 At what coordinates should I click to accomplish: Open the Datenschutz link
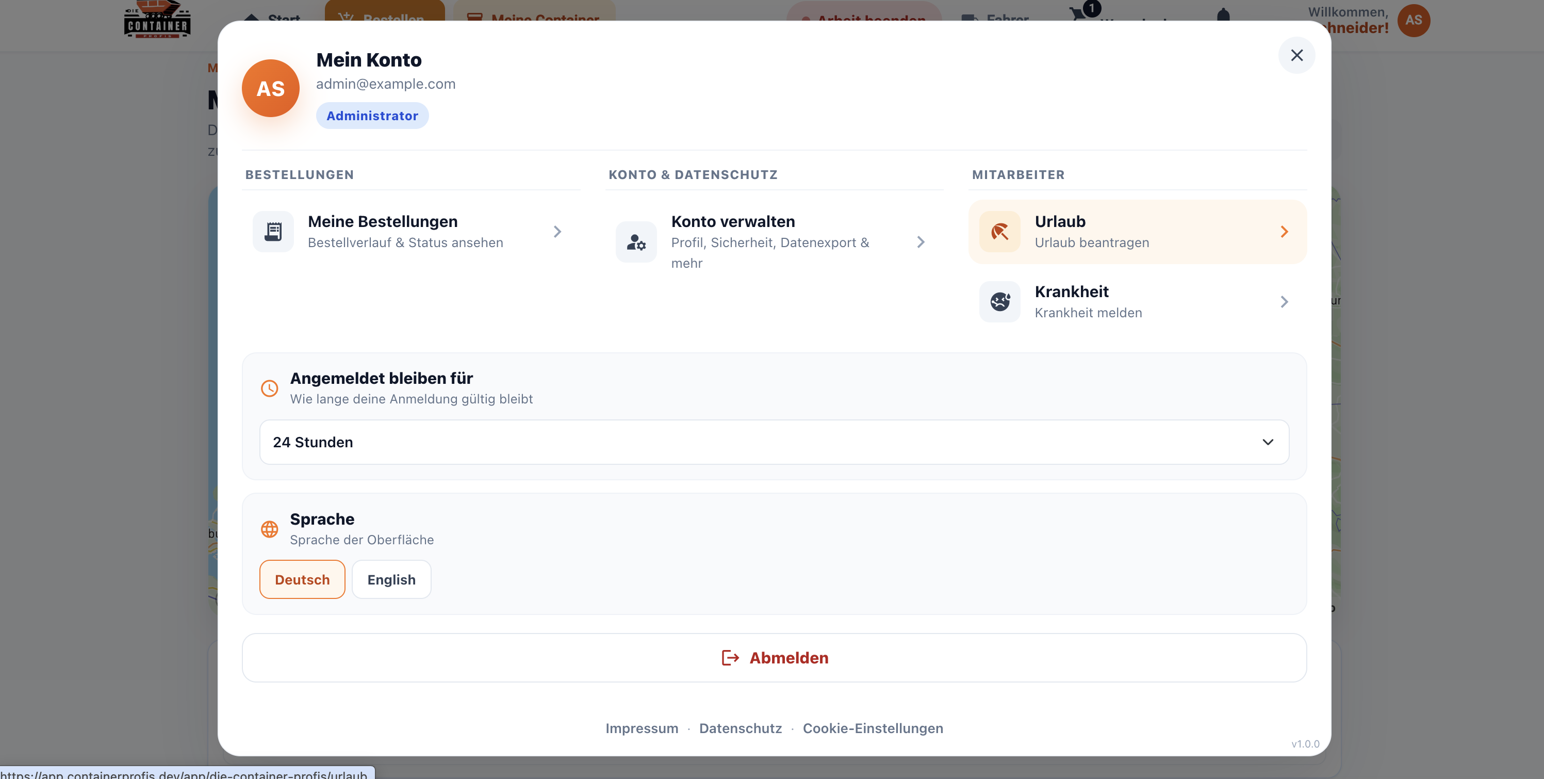pos(740,728)
